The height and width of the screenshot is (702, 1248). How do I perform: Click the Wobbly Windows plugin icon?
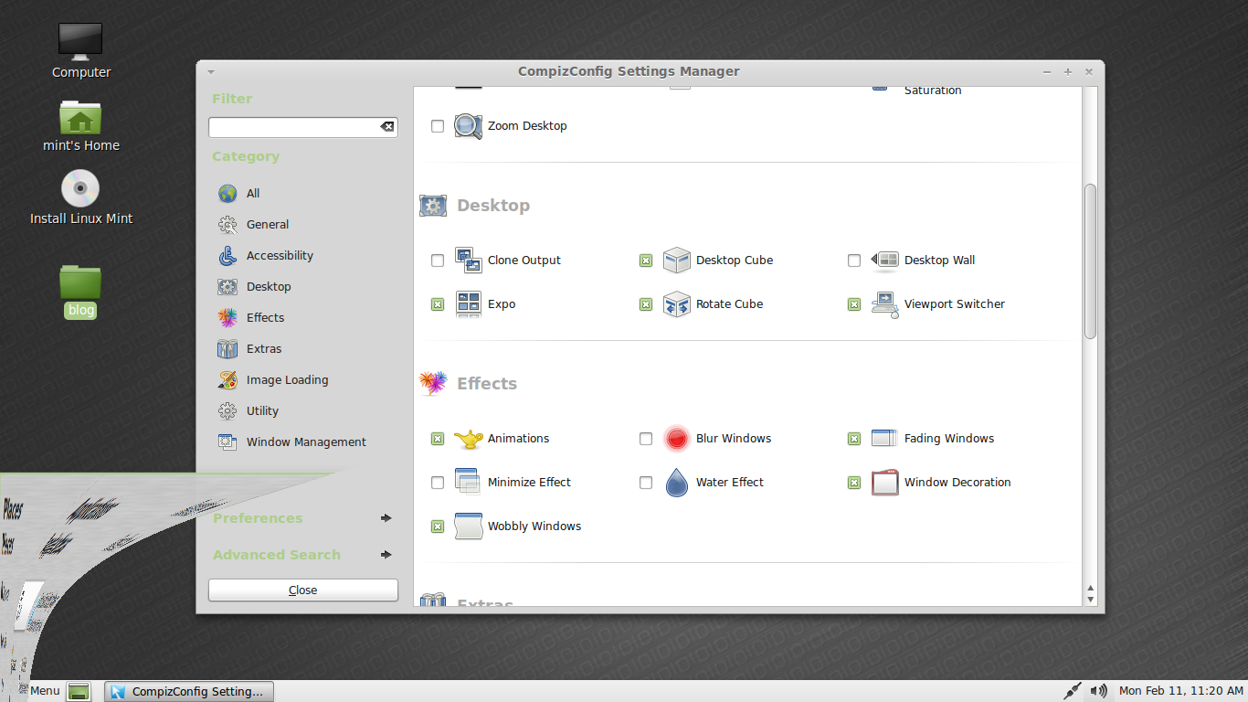click(469, 526)
